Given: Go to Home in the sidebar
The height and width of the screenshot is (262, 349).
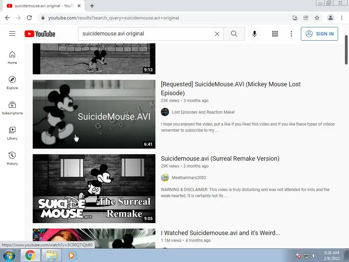Looking at the screenshot, I should pos(12,57).
